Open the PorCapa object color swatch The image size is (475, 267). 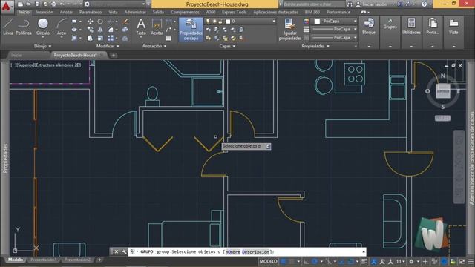coord(317,22)
